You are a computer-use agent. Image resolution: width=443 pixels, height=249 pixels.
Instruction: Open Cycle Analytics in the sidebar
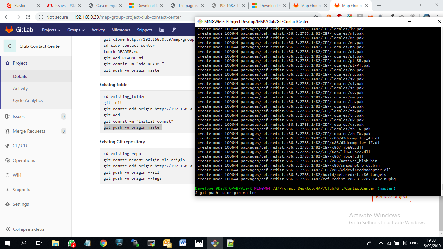point(28,100)
